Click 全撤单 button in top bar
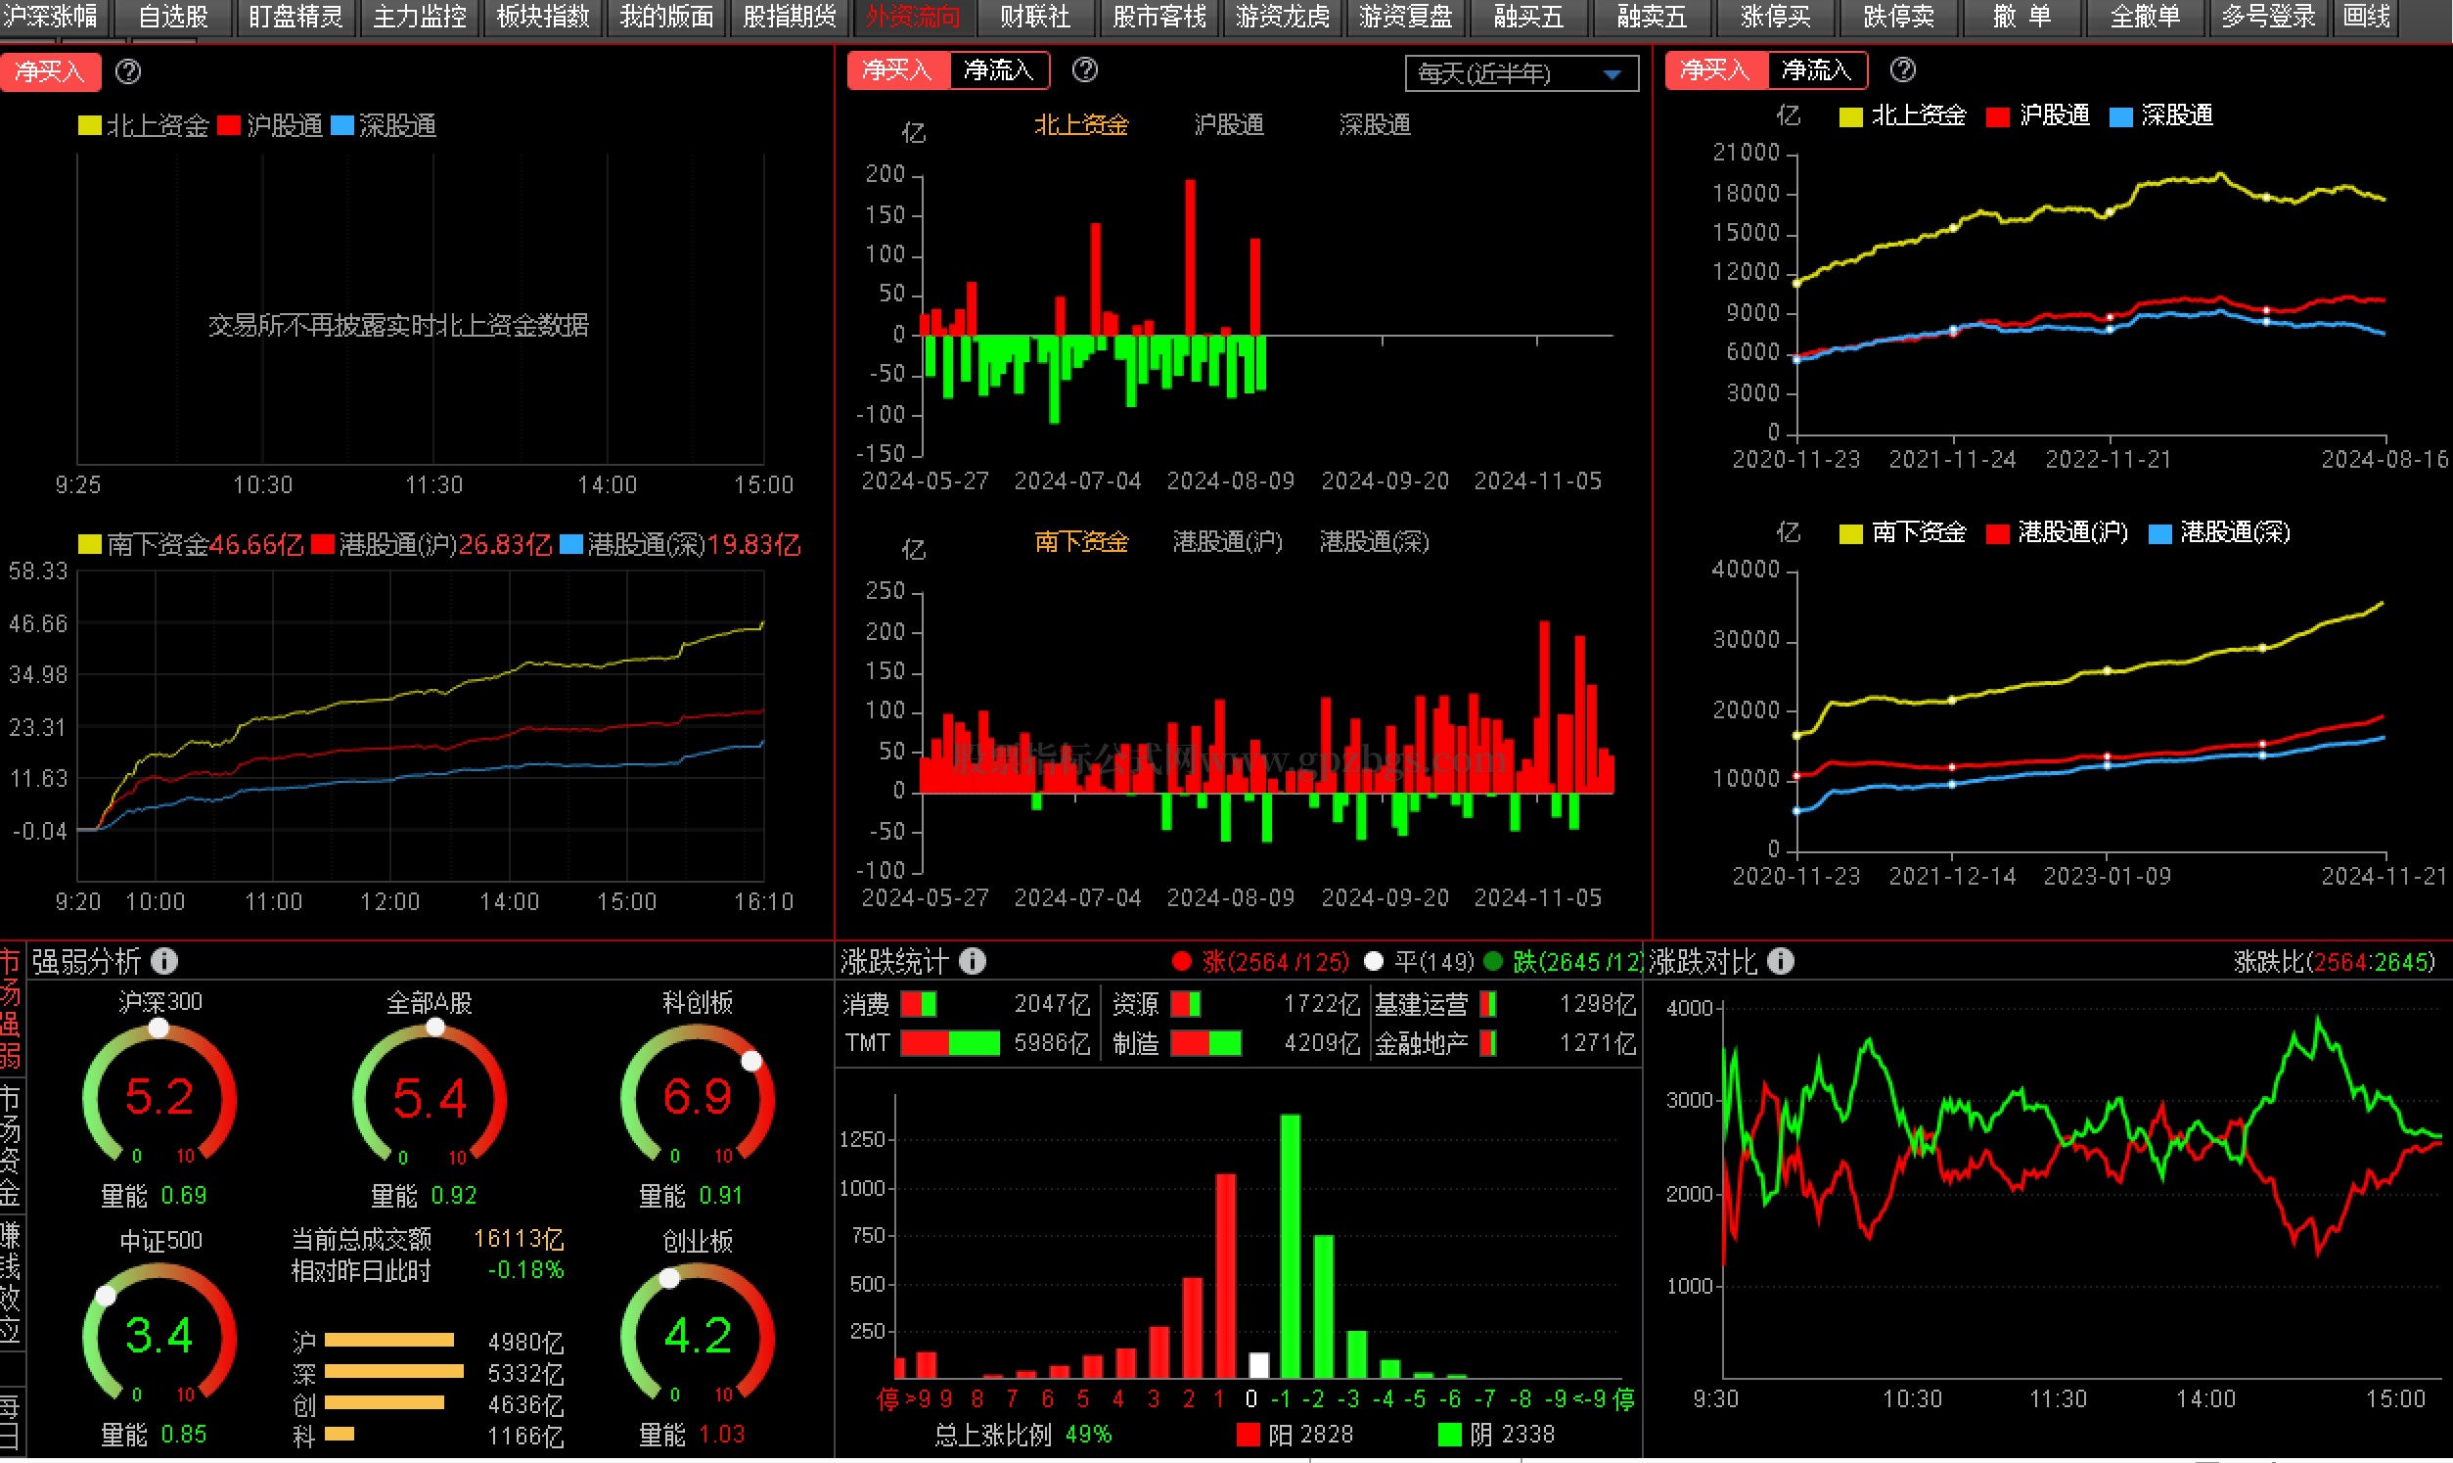The image size is (2453, 1463). (x=2146, y=17)
